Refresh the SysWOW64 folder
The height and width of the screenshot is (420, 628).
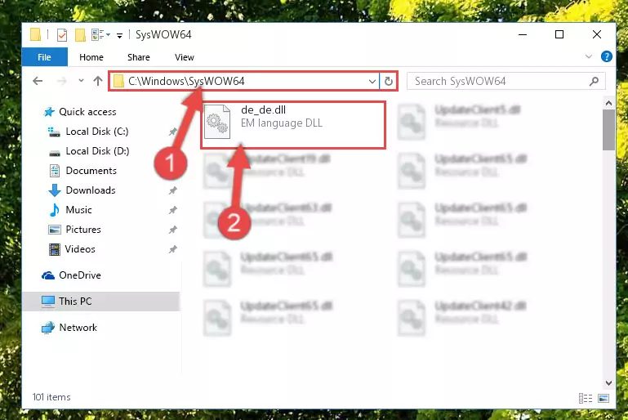(389, 82)
